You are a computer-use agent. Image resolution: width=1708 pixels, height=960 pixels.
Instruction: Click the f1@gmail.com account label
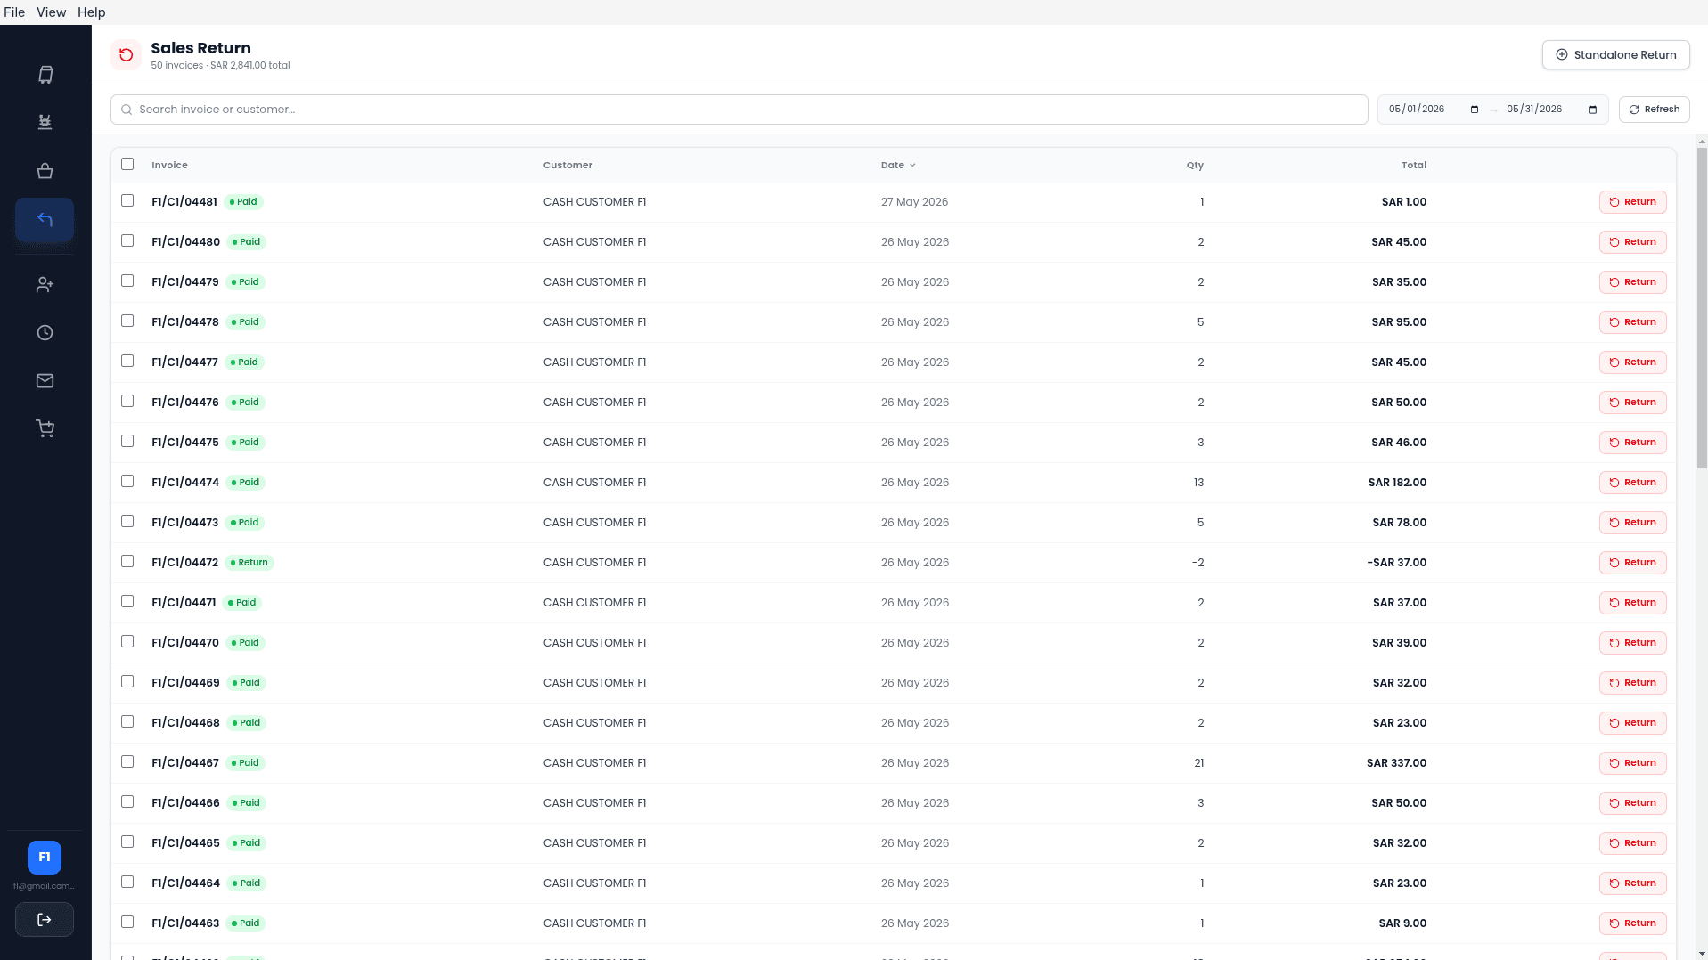point(44,886)
